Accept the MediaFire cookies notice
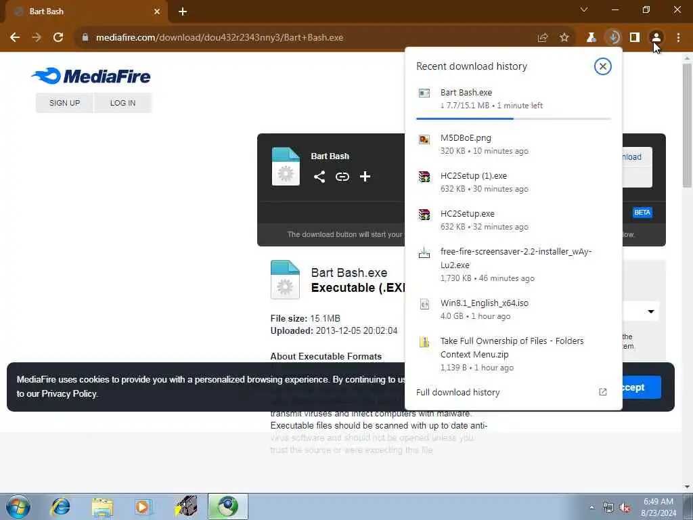This screenshot has width=693, height=520. pos(641,387)
